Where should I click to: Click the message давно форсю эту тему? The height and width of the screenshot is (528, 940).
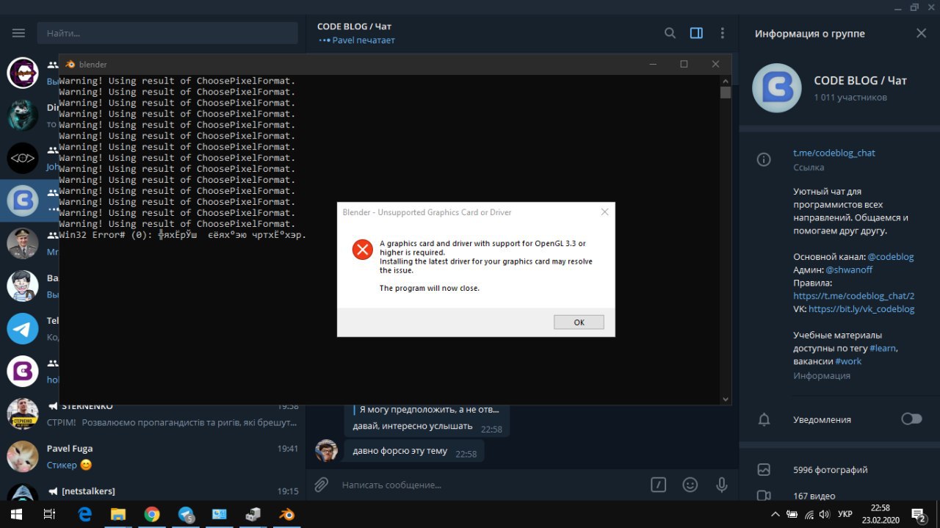coord(400,451)
